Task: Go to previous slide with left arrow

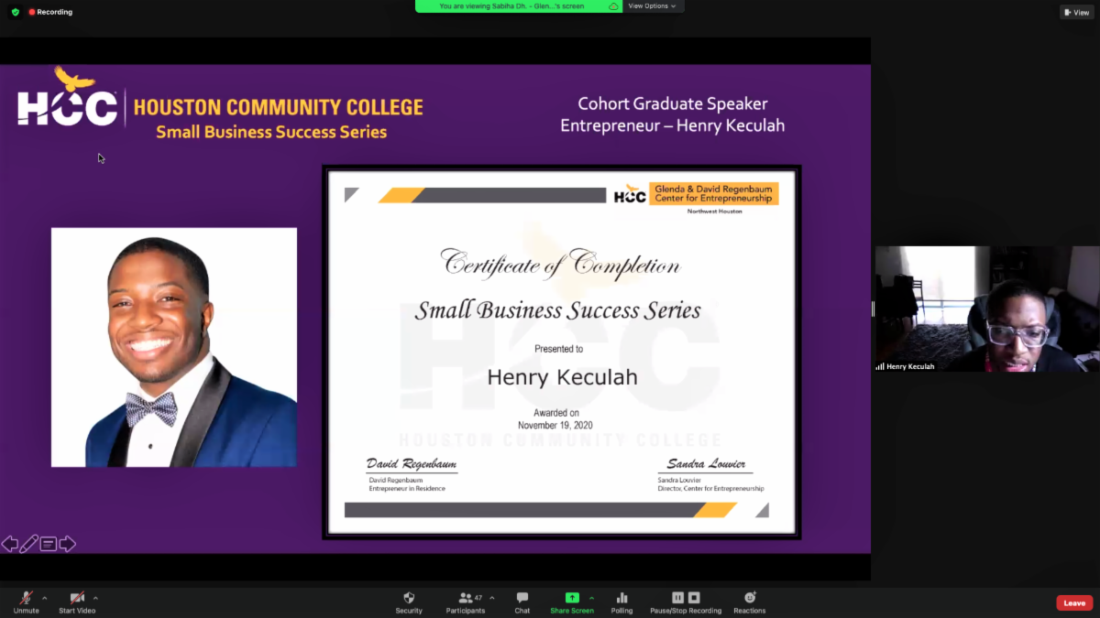Action: [10, 544]
